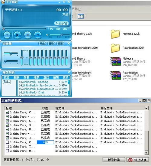The image size is (151, 166).
Task: Enable equalizer with 开启 button
Action: point(42,44)
